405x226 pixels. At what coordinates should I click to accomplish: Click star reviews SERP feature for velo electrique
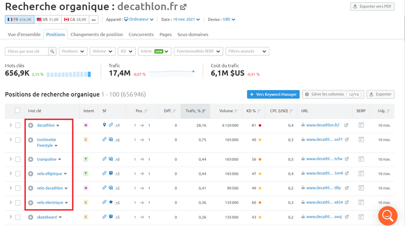tap(111, 202)
